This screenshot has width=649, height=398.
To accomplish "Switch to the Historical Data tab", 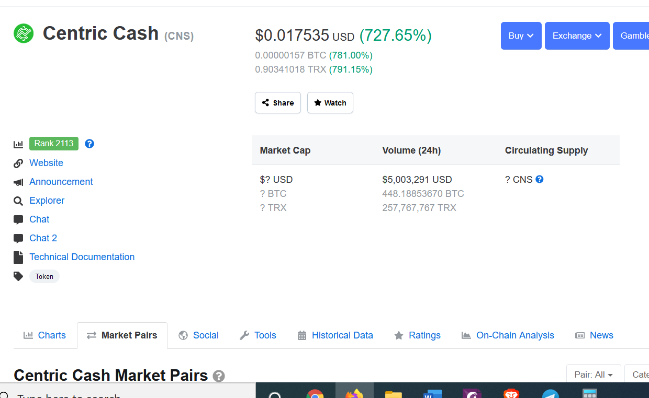I will tap(335, 335).
